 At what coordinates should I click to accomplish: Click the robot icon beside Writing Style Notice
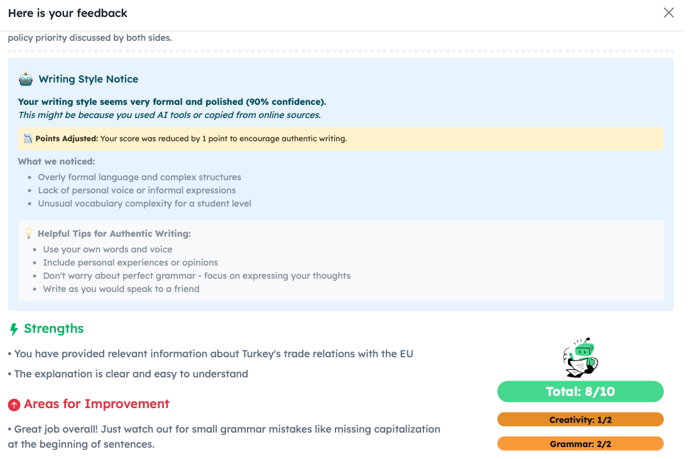coord(26,79)
